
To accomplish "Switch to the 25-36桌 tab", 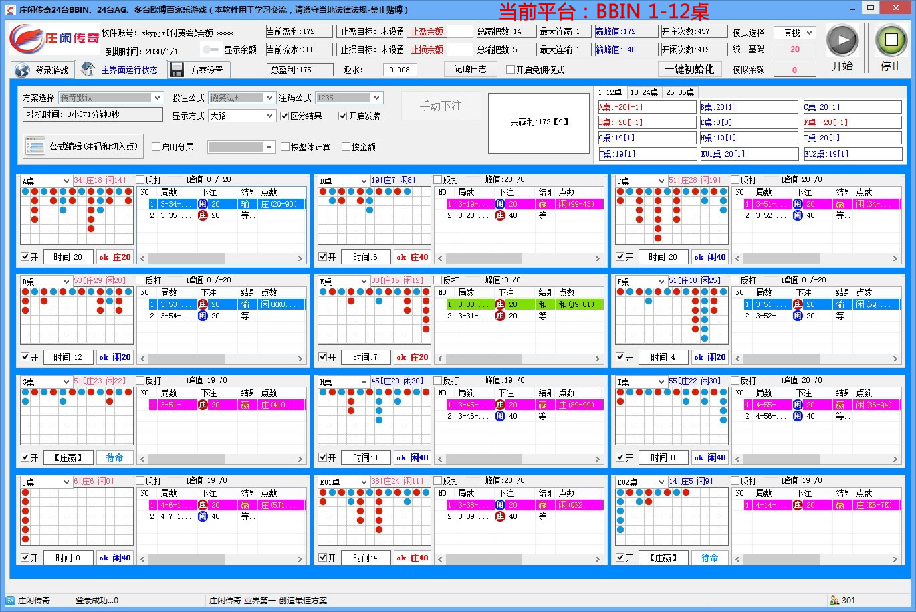I will 679,92.
